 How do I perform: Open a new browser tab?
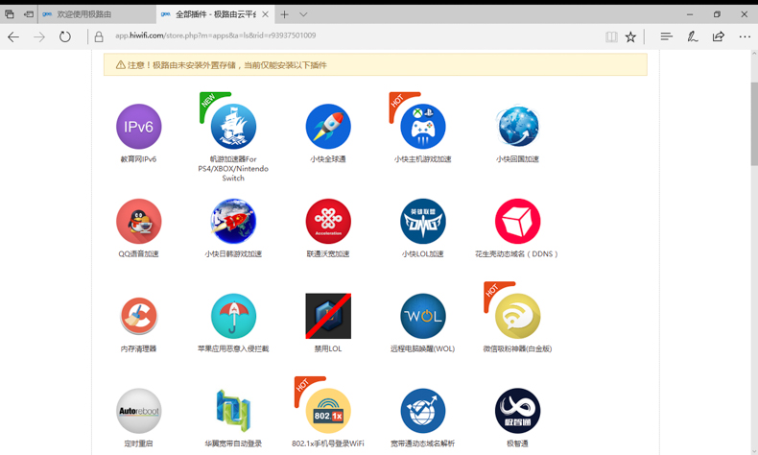[x=284, y=14]
